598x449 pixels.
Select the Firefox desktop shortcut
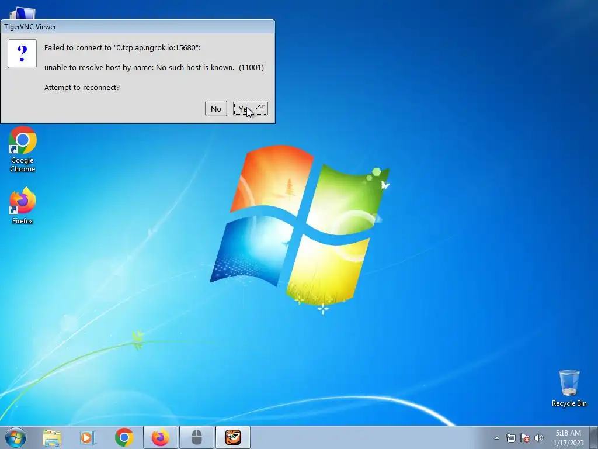(23, 206)
